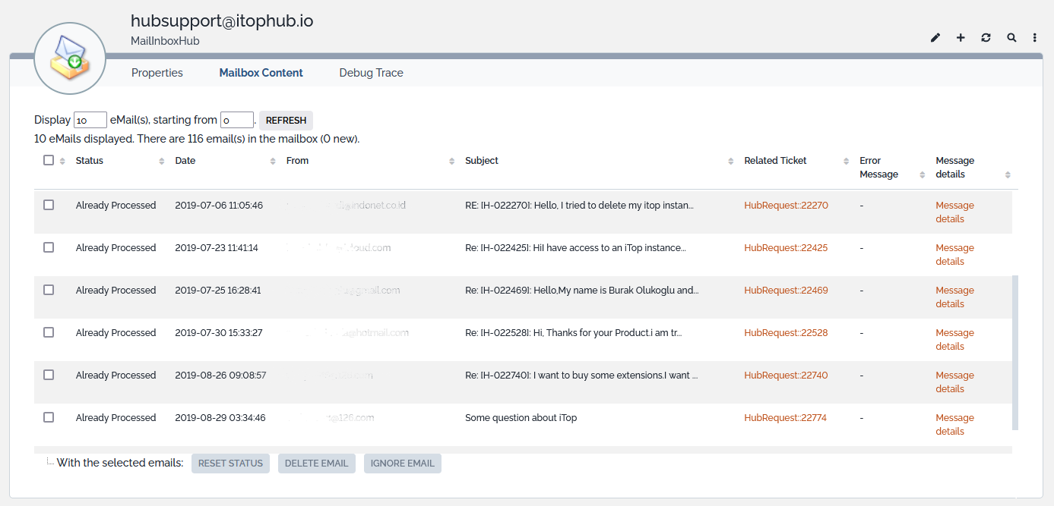The height and width of the screenshot is (506, 1054).
Task: Open the three-dot more actions menu
Action: click(x=1034, y=38)
